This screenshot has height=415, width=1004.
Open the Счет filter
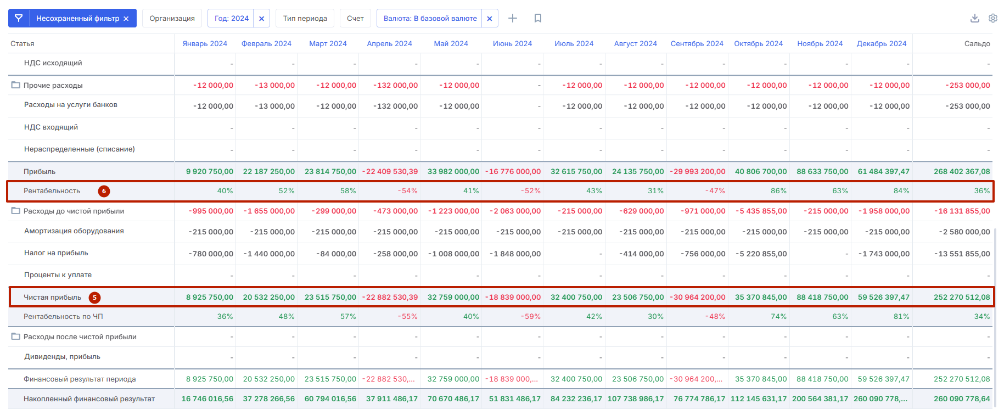coord(355,19)
